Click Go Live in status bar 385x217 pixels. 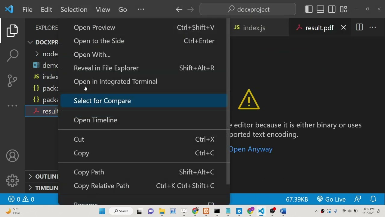pos(331,199)
